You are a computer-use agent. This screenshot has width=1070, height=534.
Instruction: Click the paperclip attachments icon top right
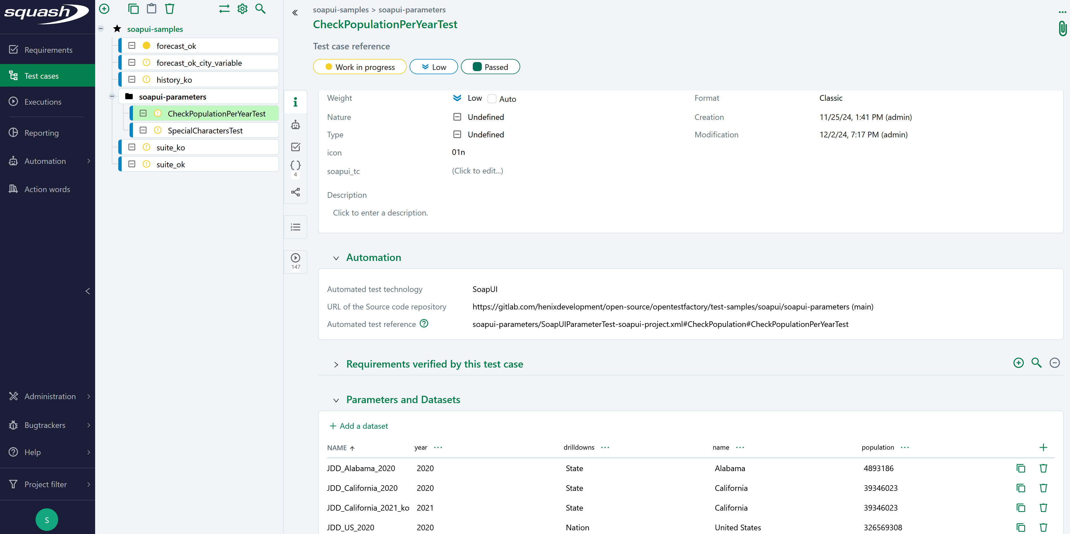tap(1063, 28)
